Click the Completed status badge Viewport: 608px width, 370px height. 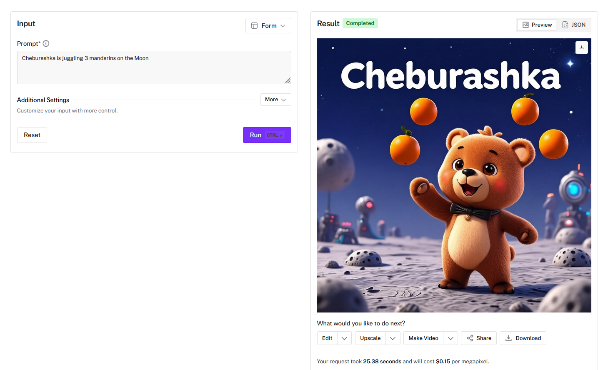click(360, 23)
